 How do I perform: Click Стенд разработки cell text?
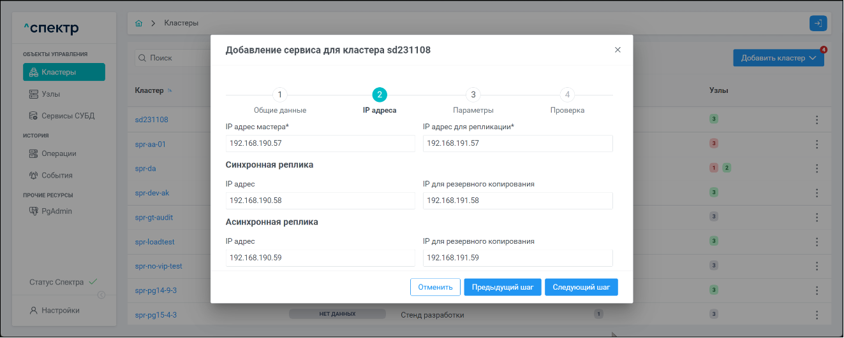432,314
